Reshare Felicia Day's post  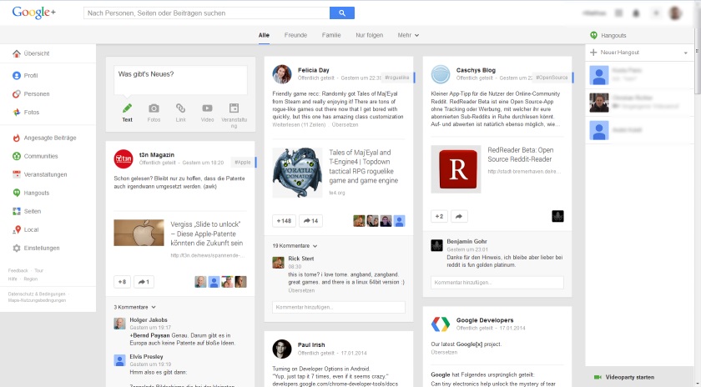(x=310, y=221)
